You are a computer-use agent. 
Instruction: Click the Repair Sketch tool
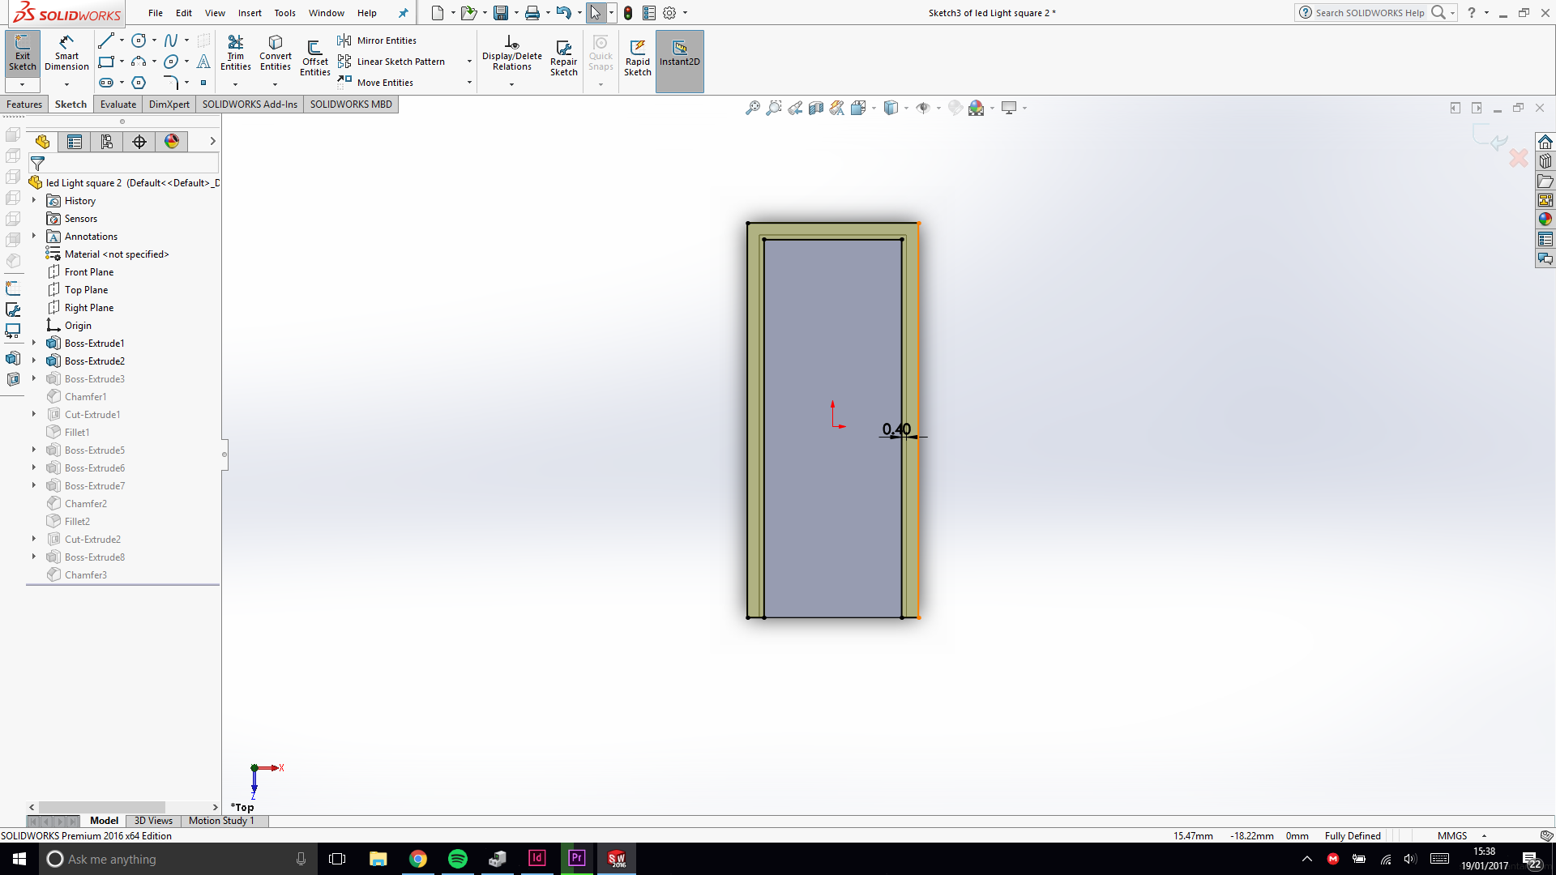pos(564,58)
